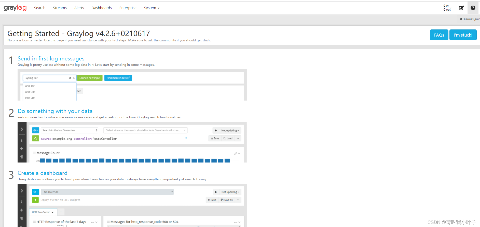Click resize arrows on Messages for http_response_code widget

click(236, 222)
